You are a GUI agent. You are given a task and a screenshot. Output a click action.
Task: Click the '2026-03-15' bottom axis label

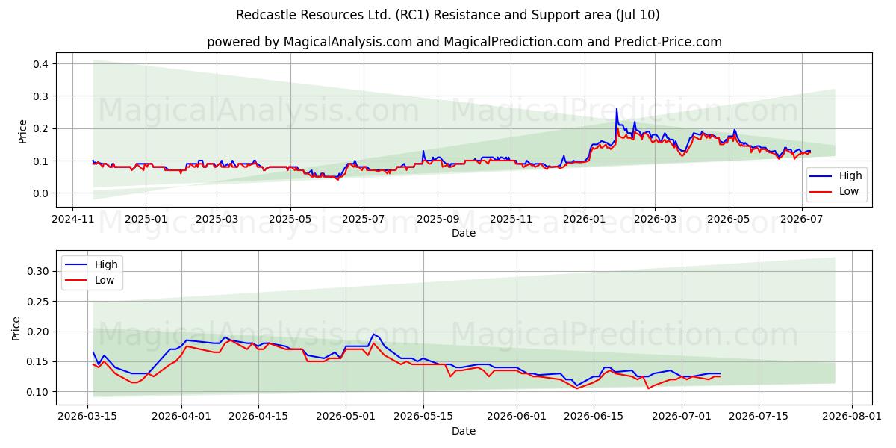88,418
